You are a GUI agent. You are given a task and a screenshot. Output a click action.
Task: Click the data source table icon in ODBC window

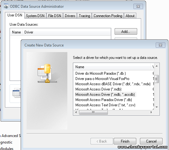17,93
